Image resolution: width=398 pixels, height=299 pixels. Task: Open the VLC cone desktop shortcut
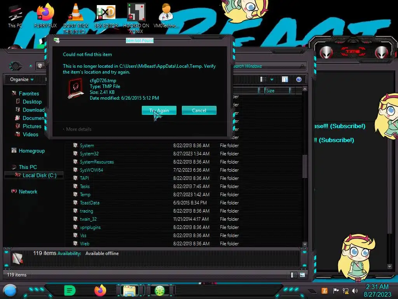coord(76,18)
